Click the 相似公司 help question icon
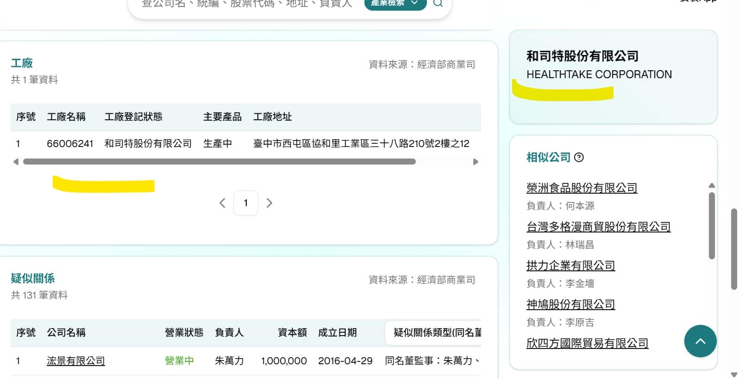Image resolution: width=739 pixels, height=379 pixels. coord(579,158)
